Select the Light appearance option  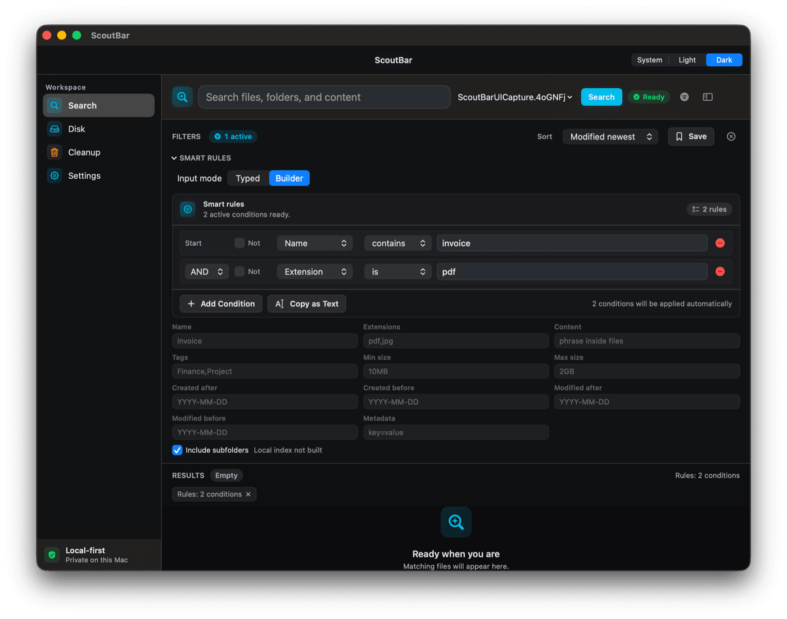click(687, 60)
